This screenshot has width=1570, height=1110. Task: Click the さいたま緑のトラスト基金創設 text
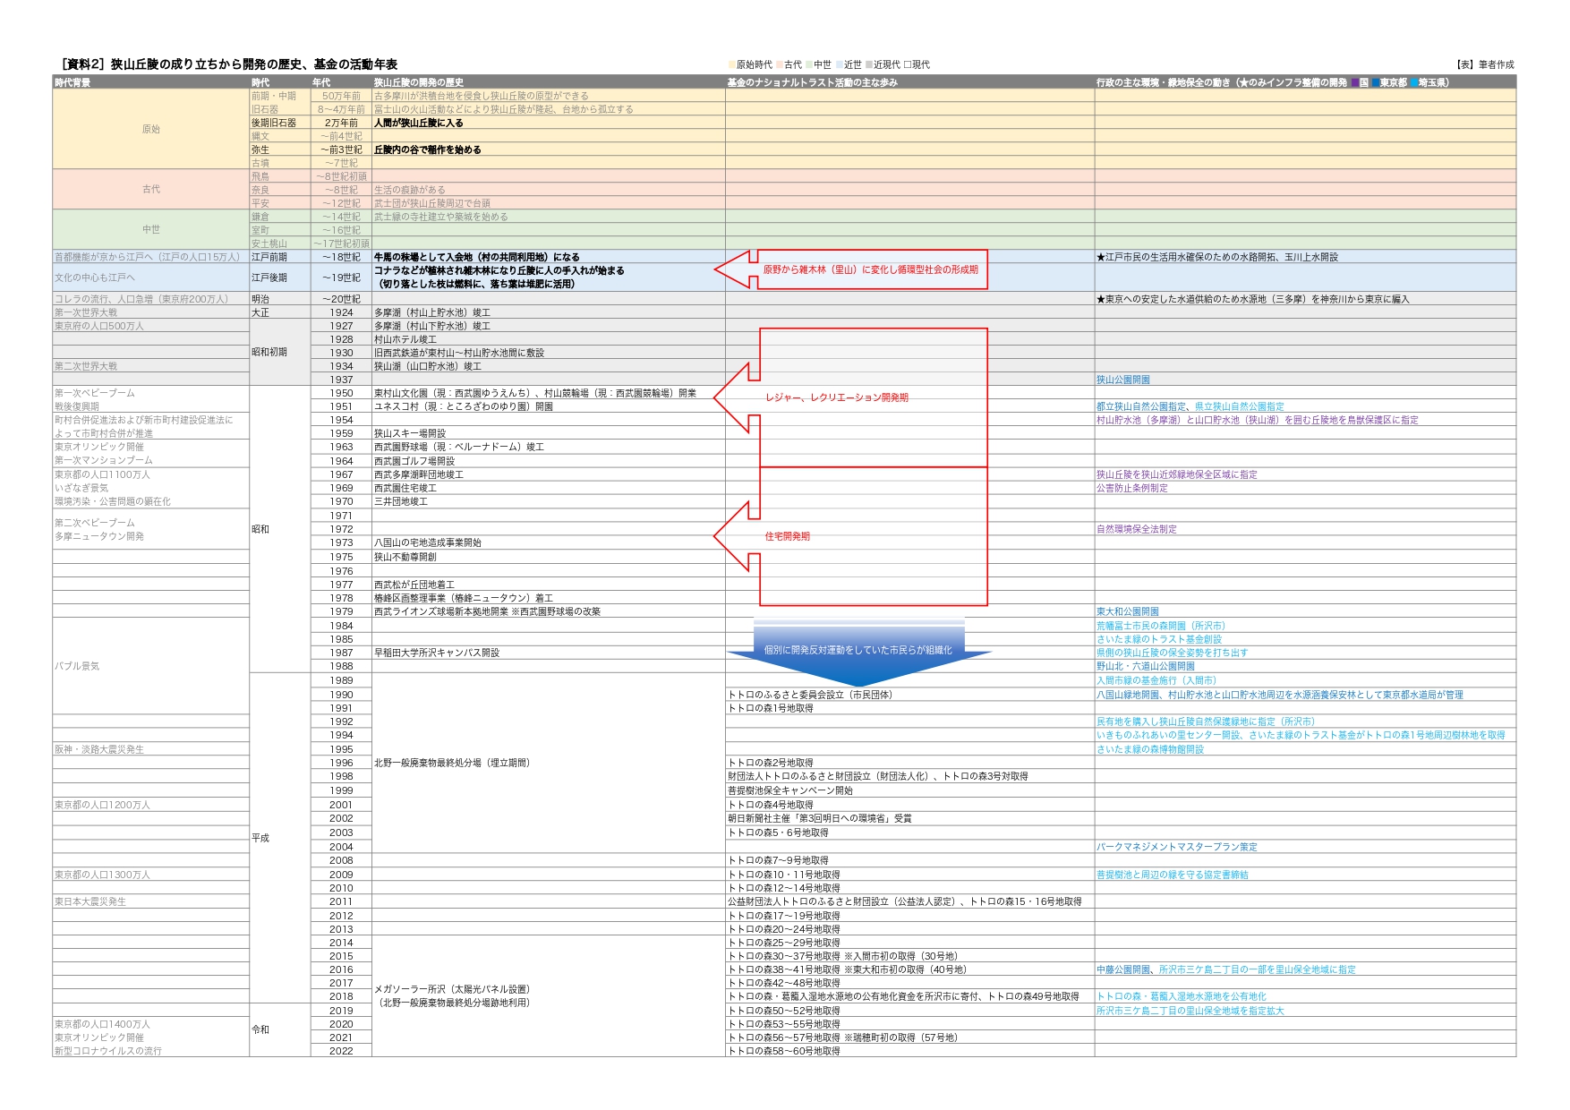click(x=1158, y=639)
